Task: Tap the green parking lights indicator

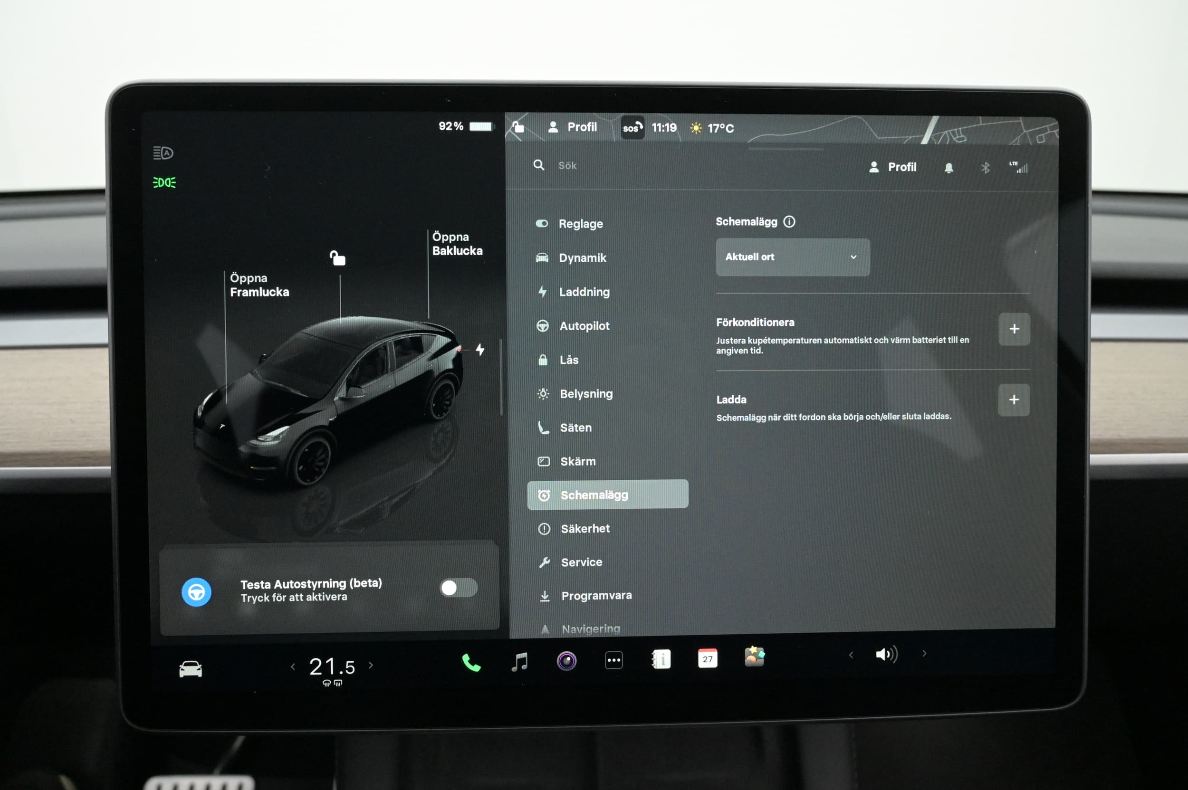Action: click(x=164, y=182)
